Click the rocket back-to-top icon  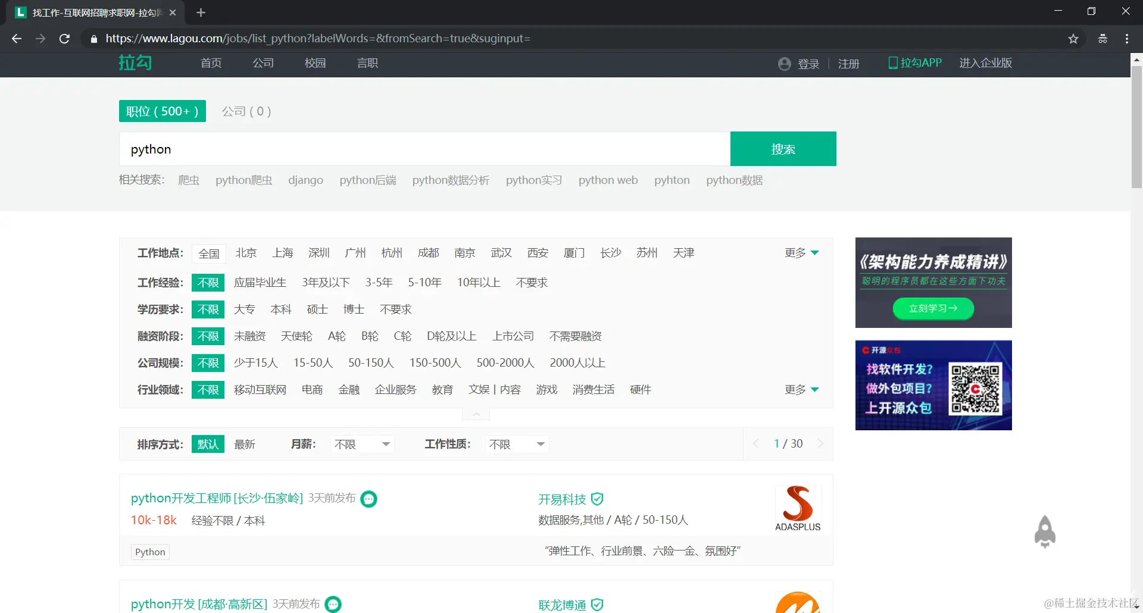pyautogui.click(x=1046, y=531)
